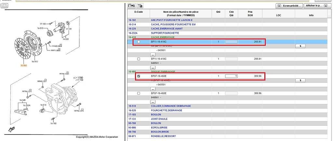Expand details with "..." under first BP11-16-410C
Screen dimensions: 333x141
coord(152,55)
